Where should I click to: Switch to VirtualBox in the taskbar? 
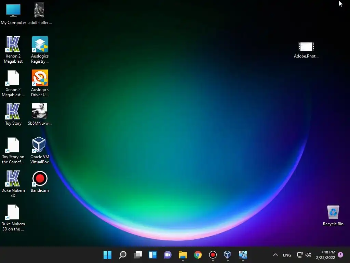point(227,255)
